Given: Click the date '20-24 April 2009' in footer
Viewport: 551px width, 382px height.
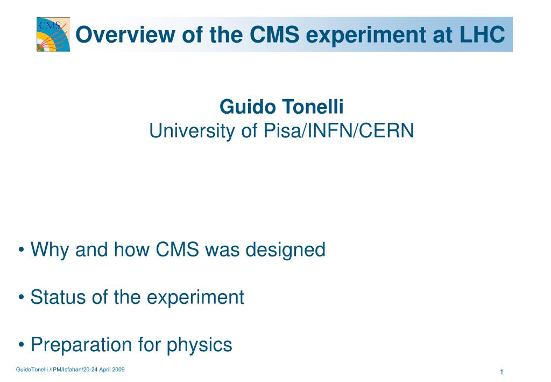Looking at the screenshot, I should [104, 370].
